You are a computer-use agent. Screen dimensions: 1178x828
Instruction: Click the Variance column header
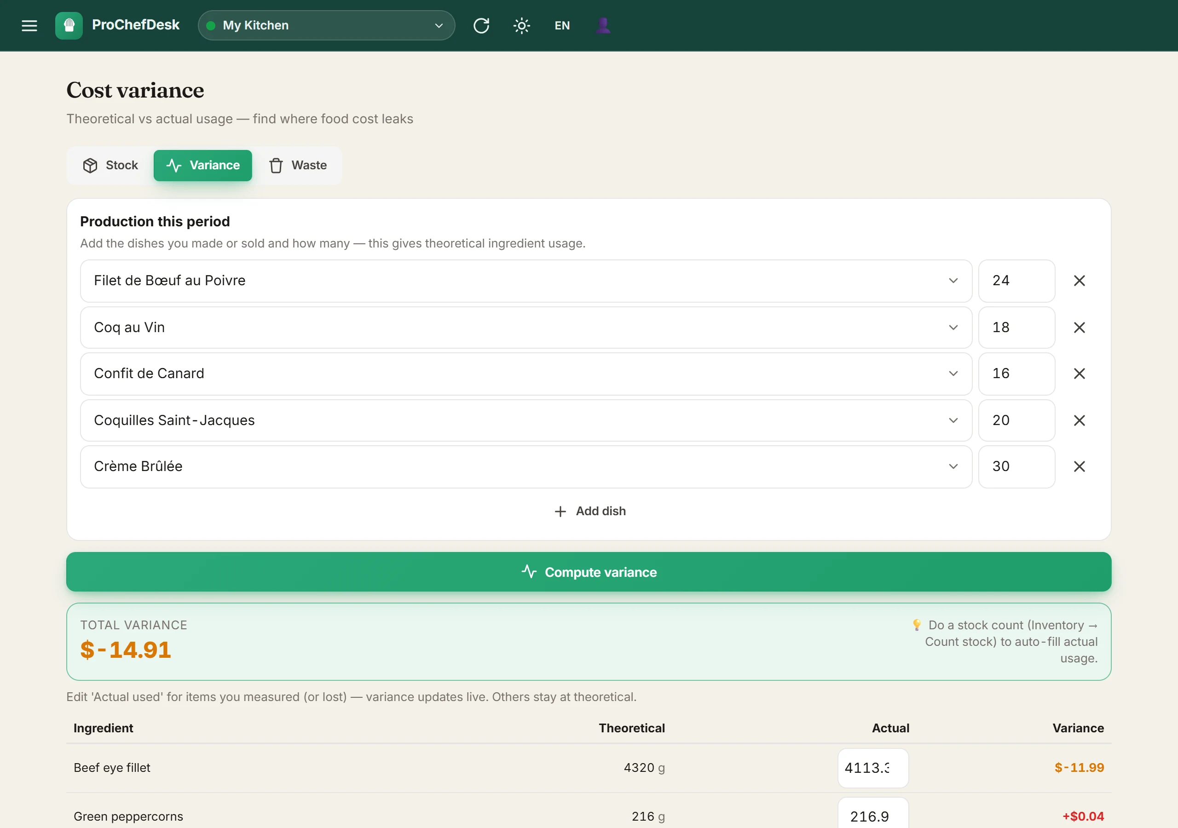pos(1078,728)
